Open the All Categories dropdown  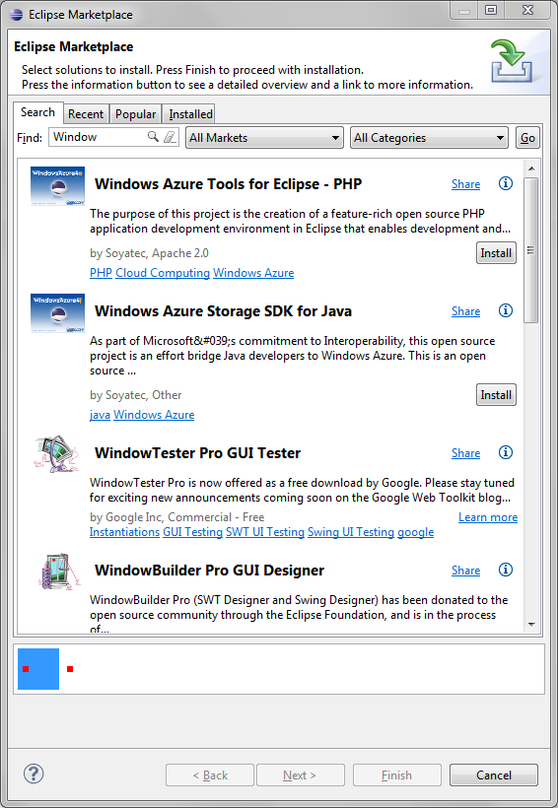pos(429,138)
